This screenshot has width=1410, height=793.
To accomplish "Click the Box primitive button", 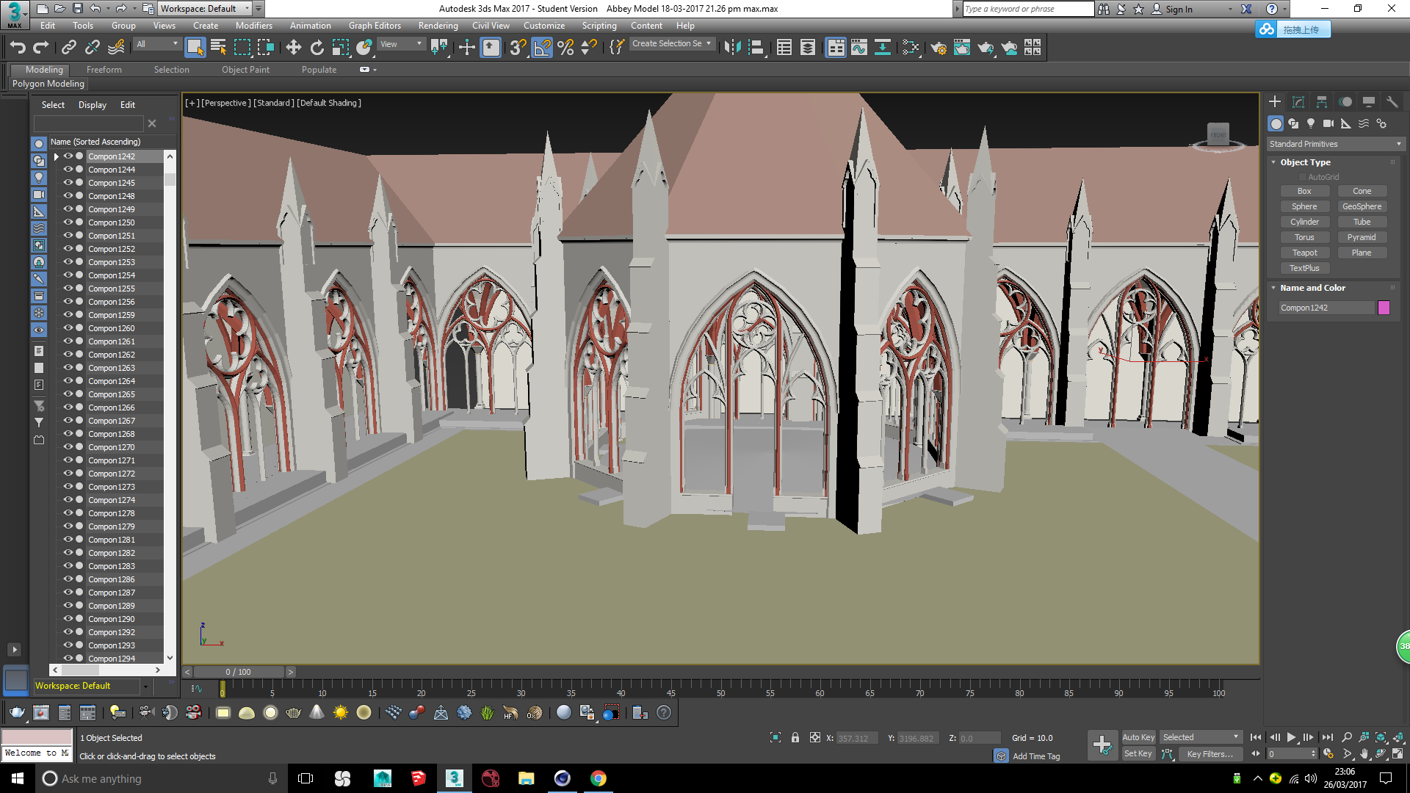I will (1304, 191).
